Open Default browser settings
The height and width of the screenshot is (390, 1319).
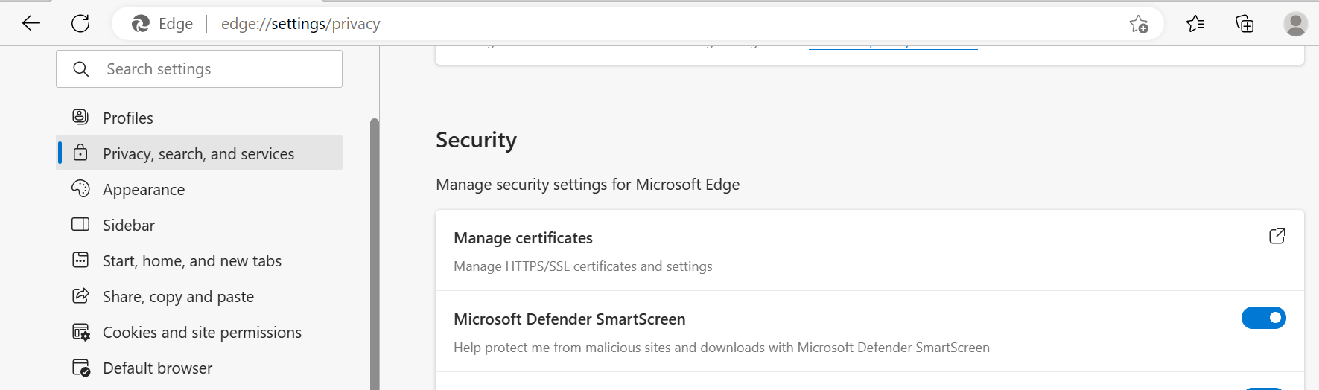tap(157, 368)
